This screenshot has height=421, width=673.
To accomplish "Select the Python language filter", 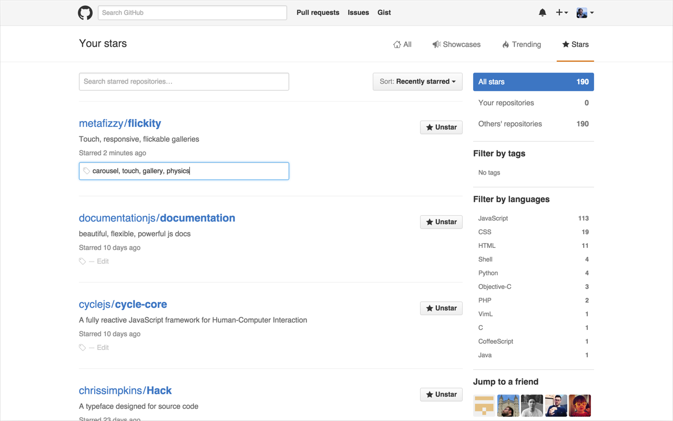I will [488, 273].
